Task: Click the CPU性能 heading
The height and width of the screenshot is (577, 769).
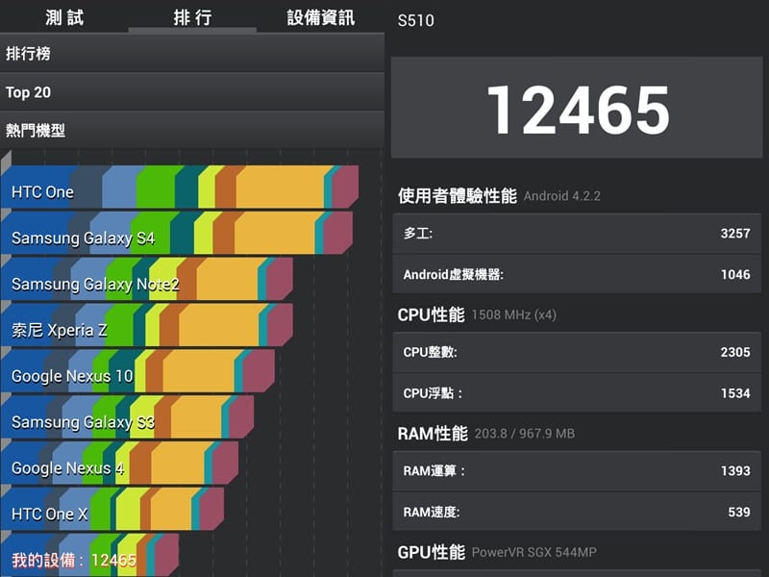Action: (x=431, y=314)
